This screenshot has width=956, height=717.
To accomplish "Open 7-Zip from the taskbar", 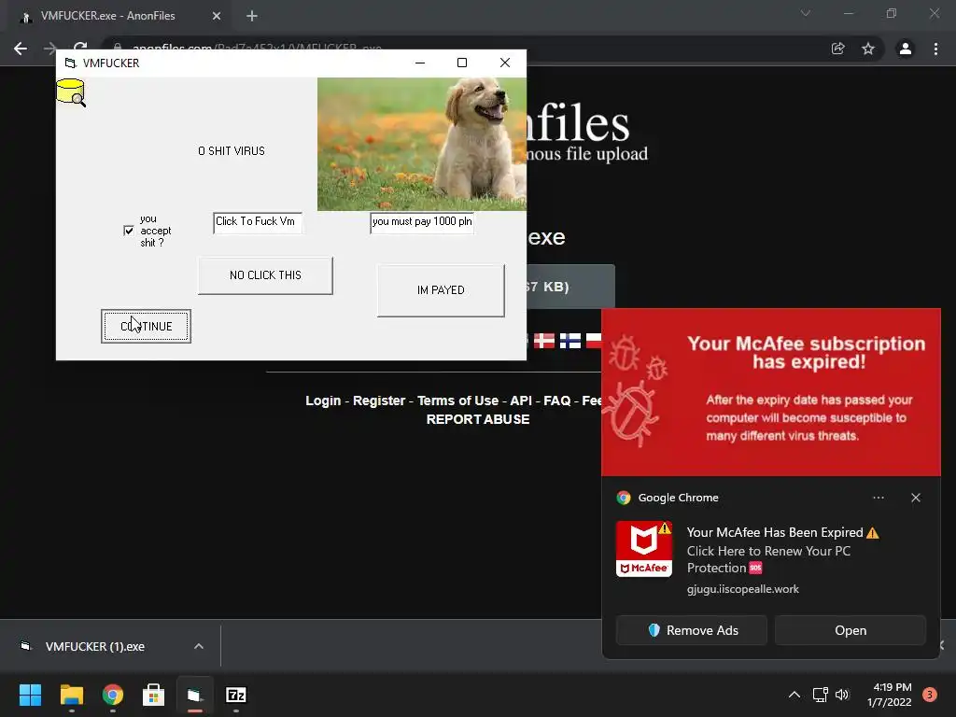I will tap(236, 695).
